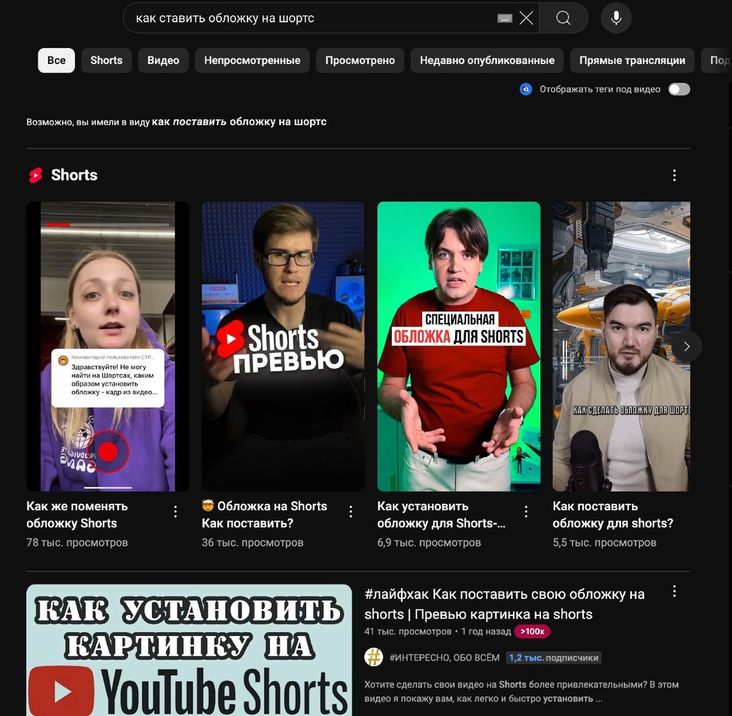Click the 'Отображать теги под видео' label
The width and height of the screenshot is (732, 716).
point(600,90)
